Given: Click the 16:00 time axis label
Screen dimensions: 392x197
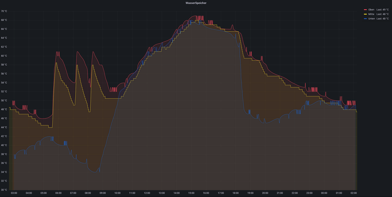Looking at the screenshot, I should tap(206, 193).
